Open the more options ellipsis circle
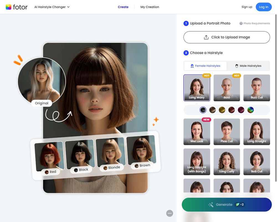The width and height of the screenshot is (277, 222). pos(170,213)
